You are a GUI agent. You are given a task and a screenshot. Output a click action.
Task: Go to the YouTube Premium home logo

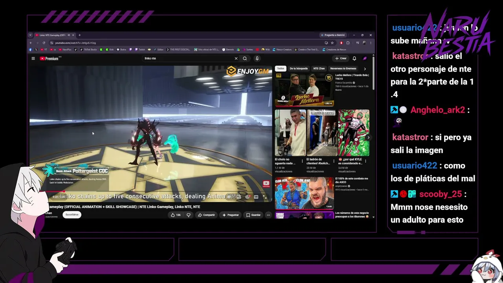[x=49, y=59]
